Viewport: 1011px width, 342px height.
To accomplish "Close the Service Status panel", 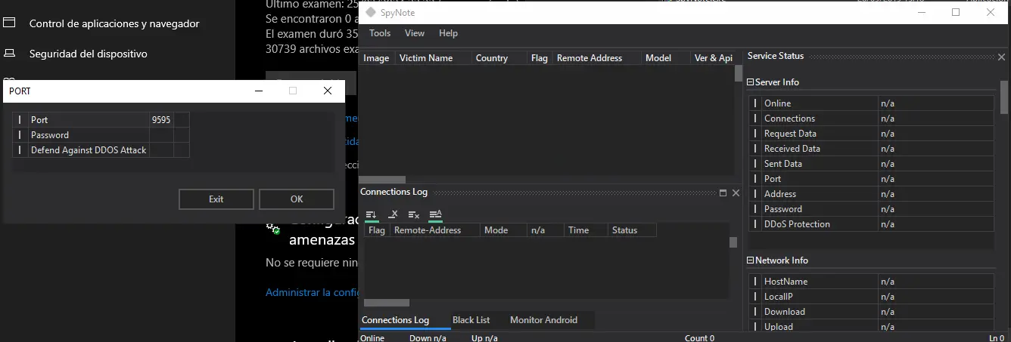I will 1002,57.
